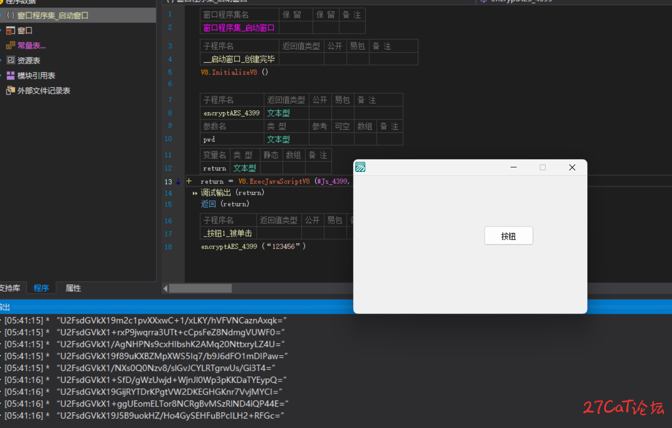Click the editor horizontal scrollbar thumb
The width and height of the screenshot is (672, 428).
(200, 289)
